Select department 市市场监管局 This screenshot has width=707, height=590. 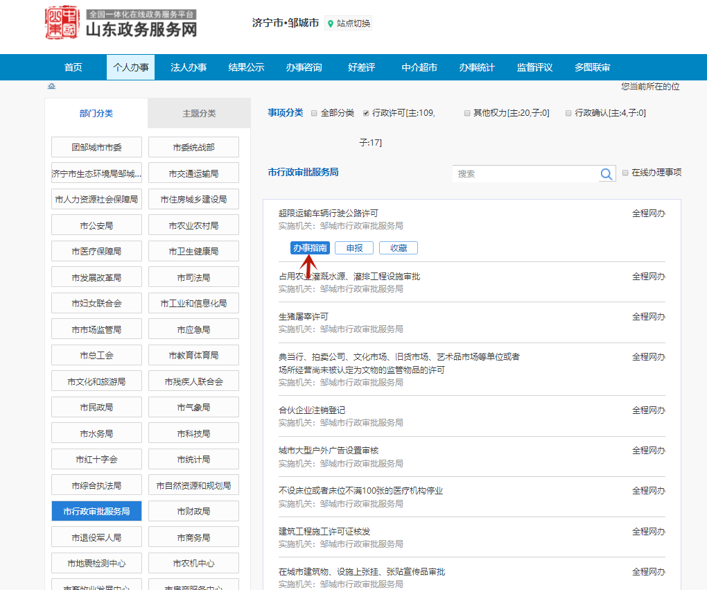pyautogui.click(x=96, y=329)
